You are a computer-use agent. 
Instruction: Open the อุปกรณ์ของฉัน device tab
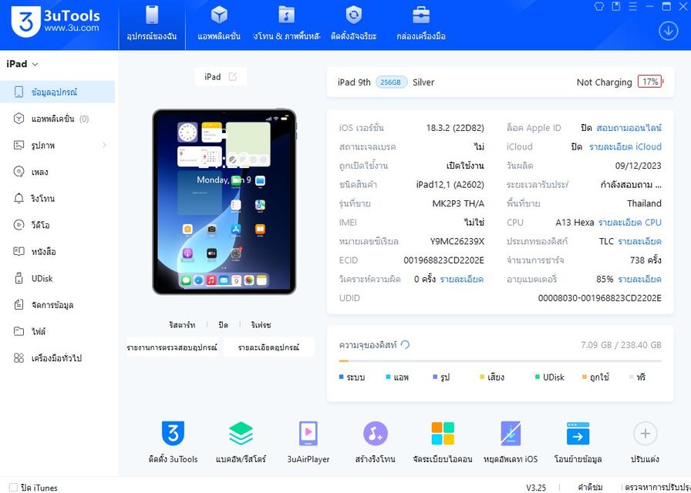click(152, 25)
